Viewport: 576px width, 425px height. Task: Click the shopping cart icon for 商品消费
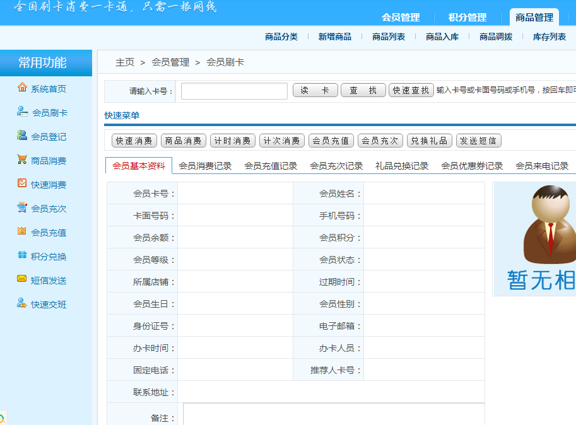coord(22,160)
